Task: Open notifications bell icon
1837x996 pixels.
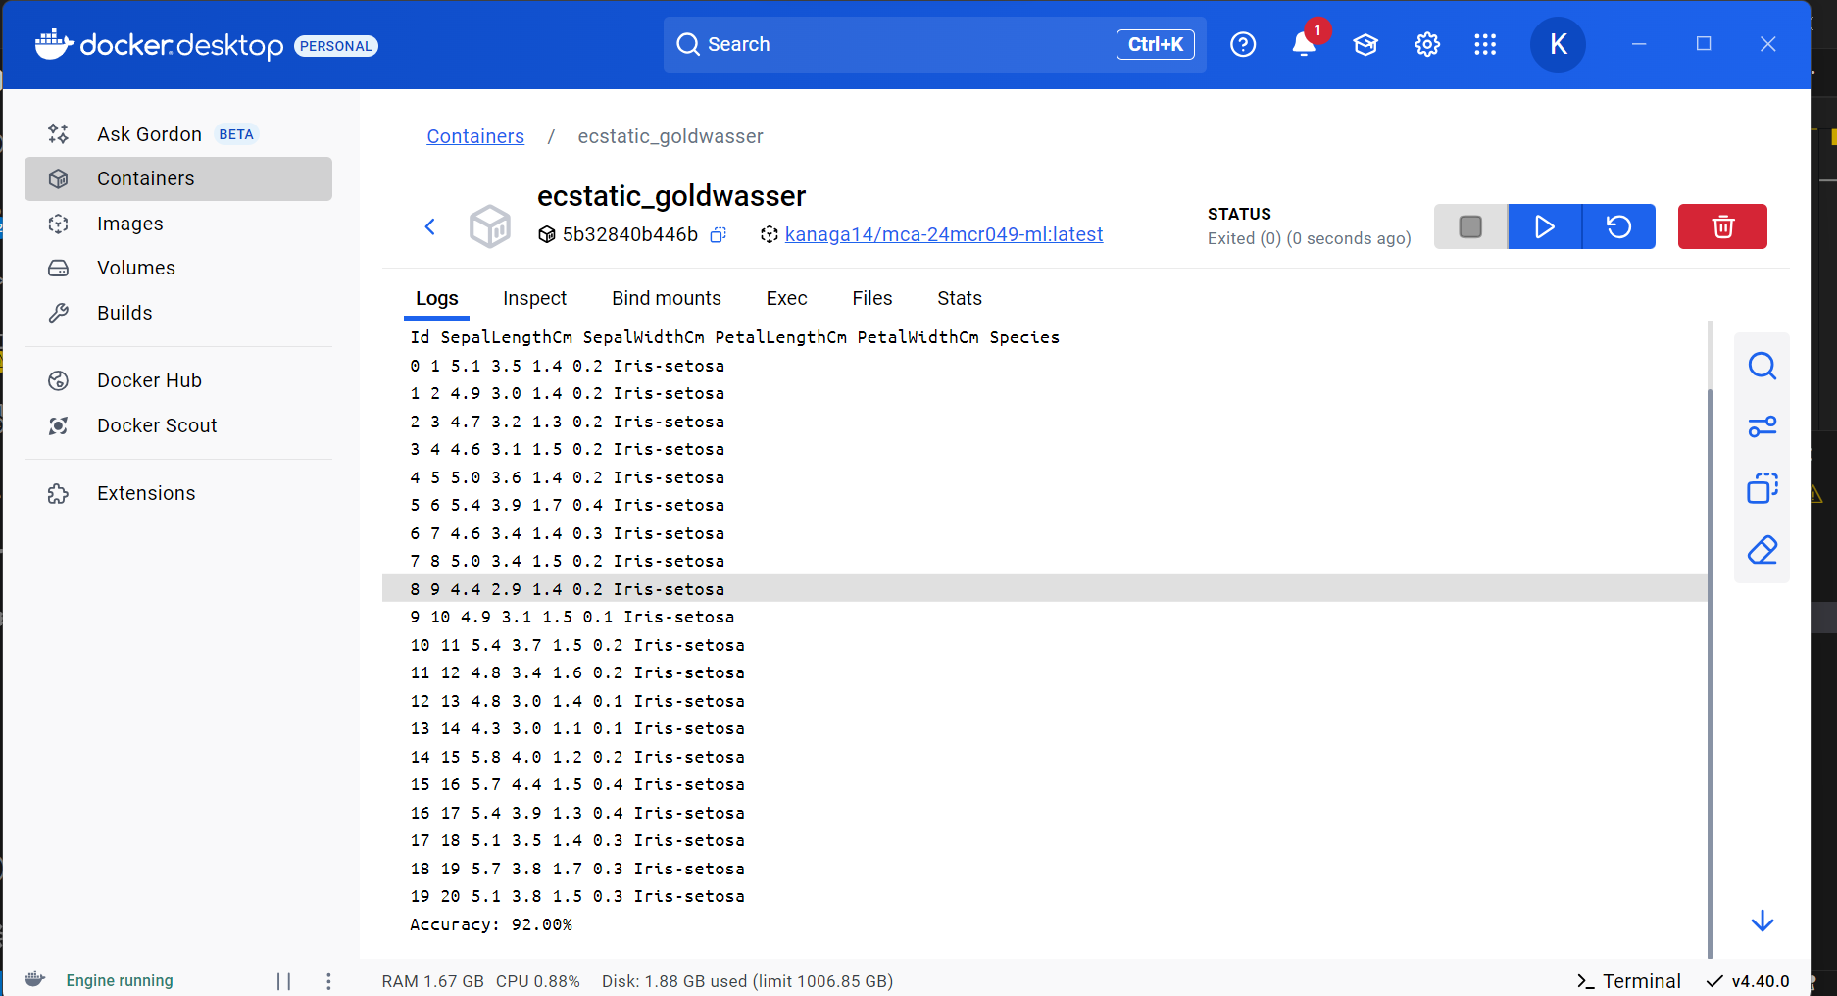Action: pyautogui.click(x=1304, y=44)
